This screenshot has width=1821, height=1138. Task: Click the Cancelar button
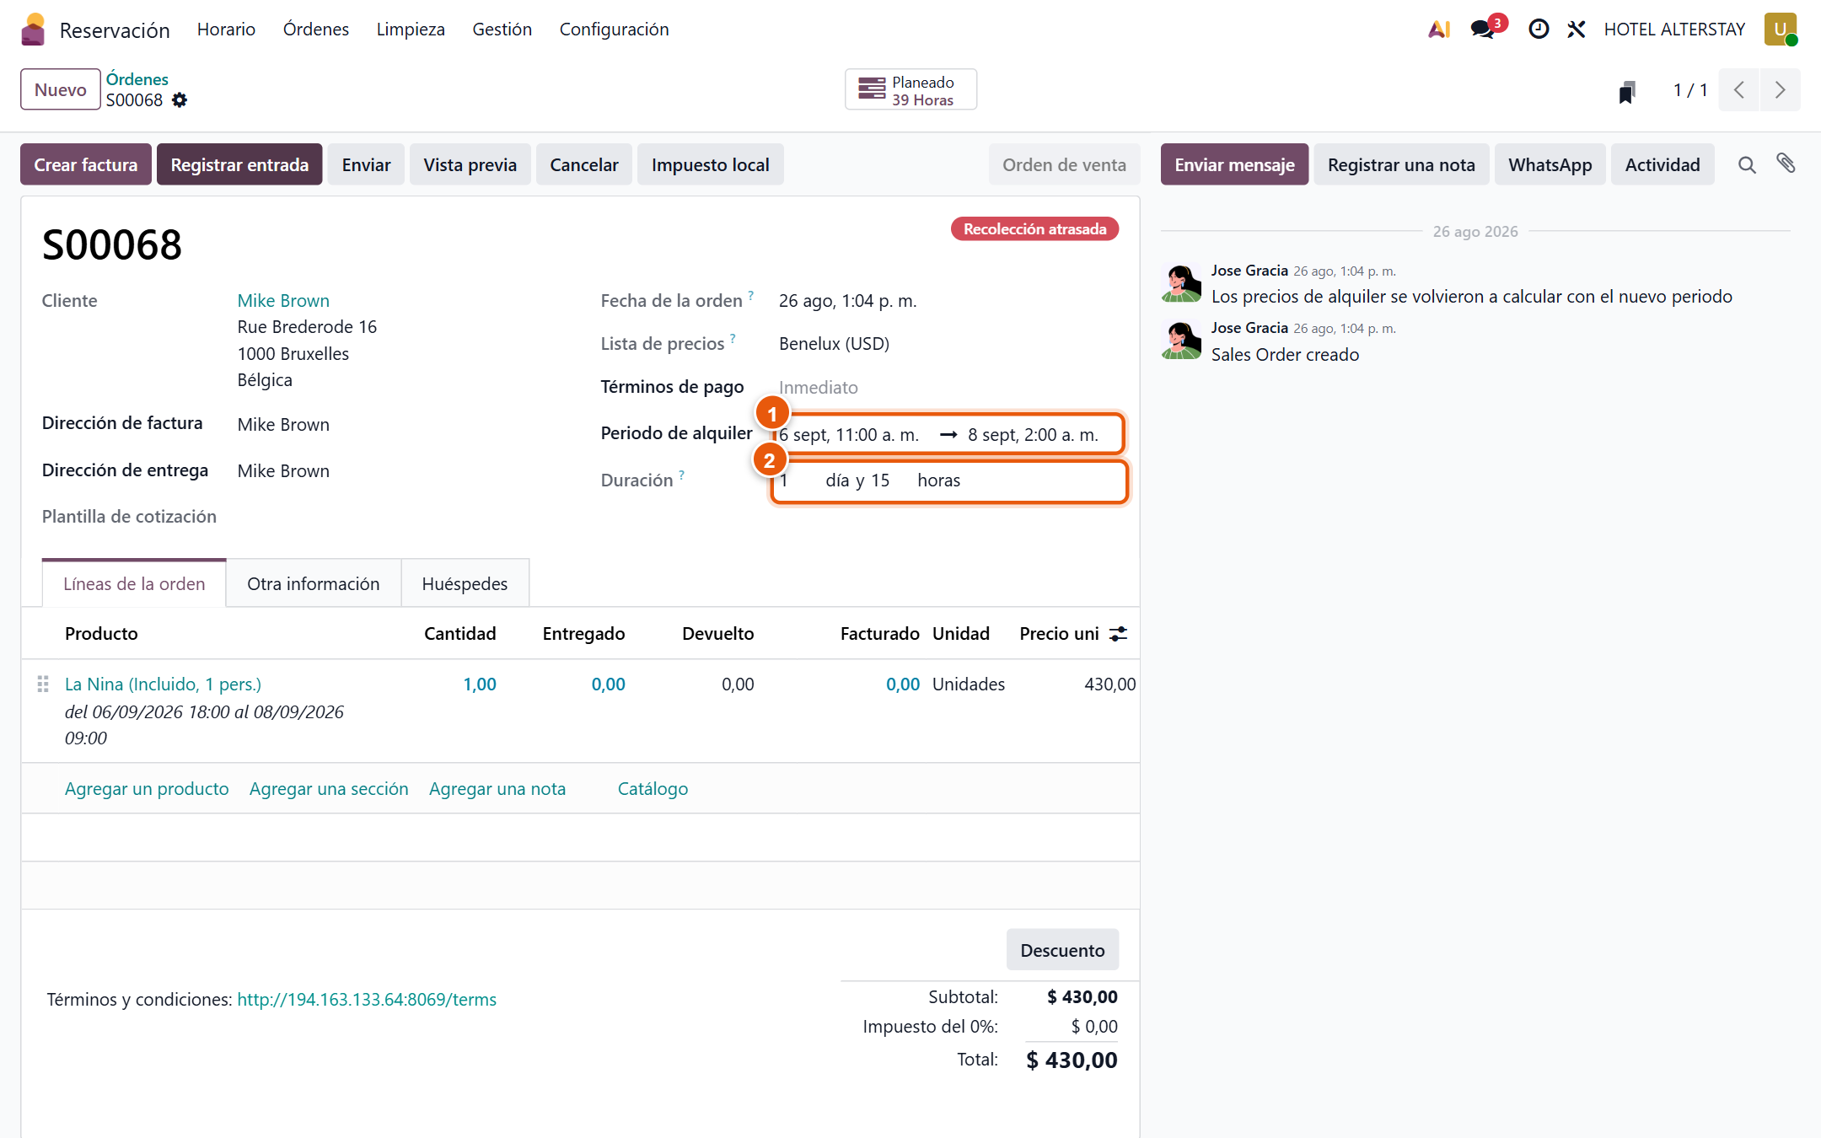(584, 164)
